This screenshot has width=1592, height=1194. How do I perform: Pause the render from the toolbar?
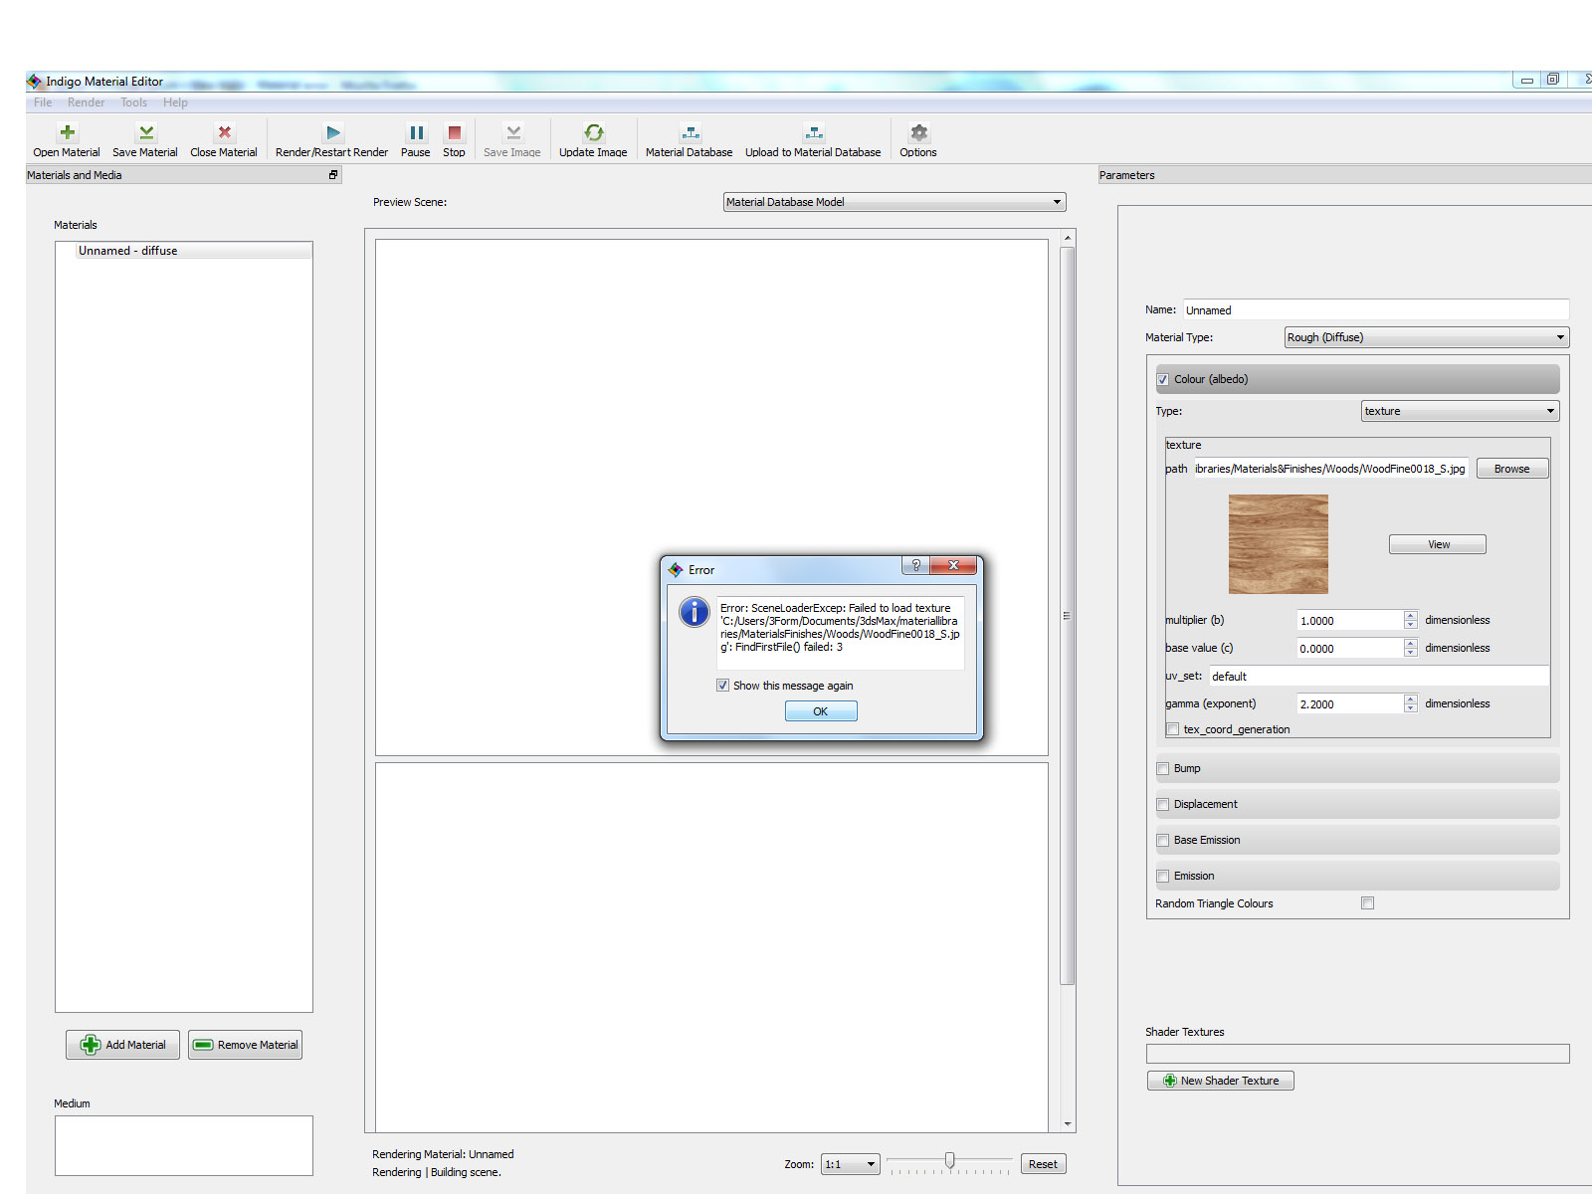coord(416,133)
